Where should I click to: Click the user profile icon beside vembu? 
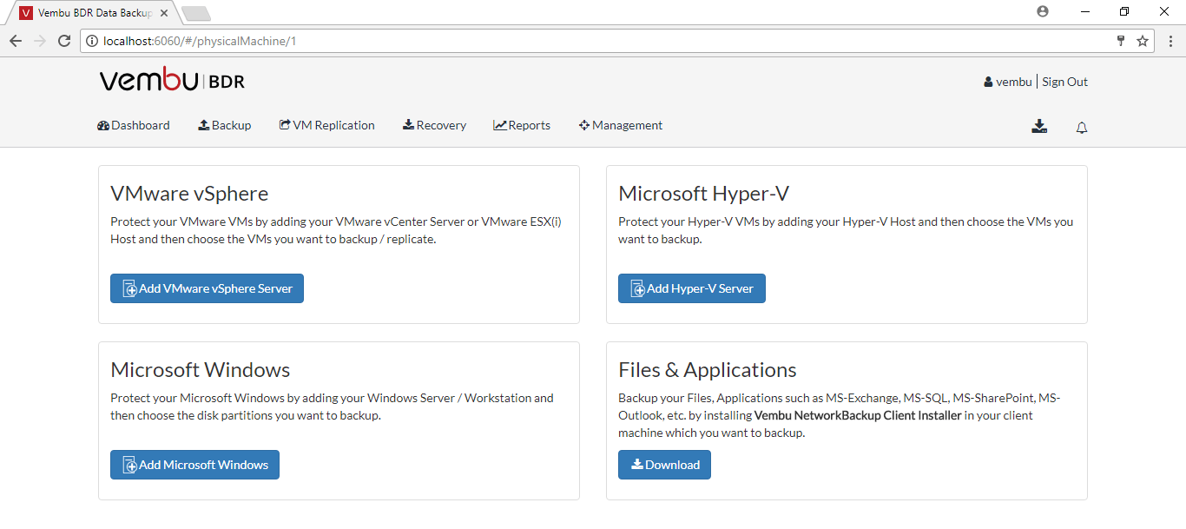click(x=988, y=82)
